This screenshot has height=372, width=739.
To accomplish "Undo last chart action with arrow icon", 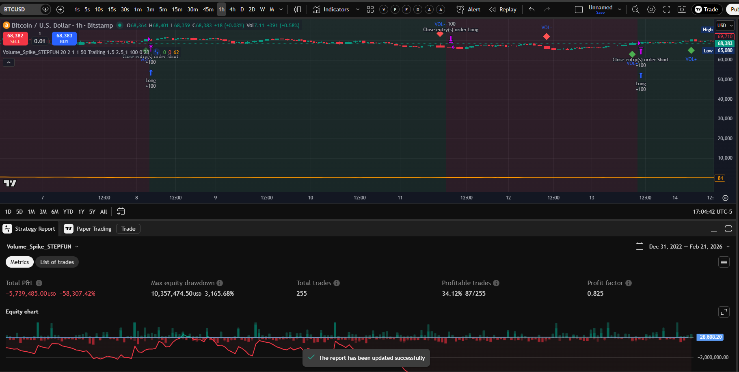I will tap(531, 9).
